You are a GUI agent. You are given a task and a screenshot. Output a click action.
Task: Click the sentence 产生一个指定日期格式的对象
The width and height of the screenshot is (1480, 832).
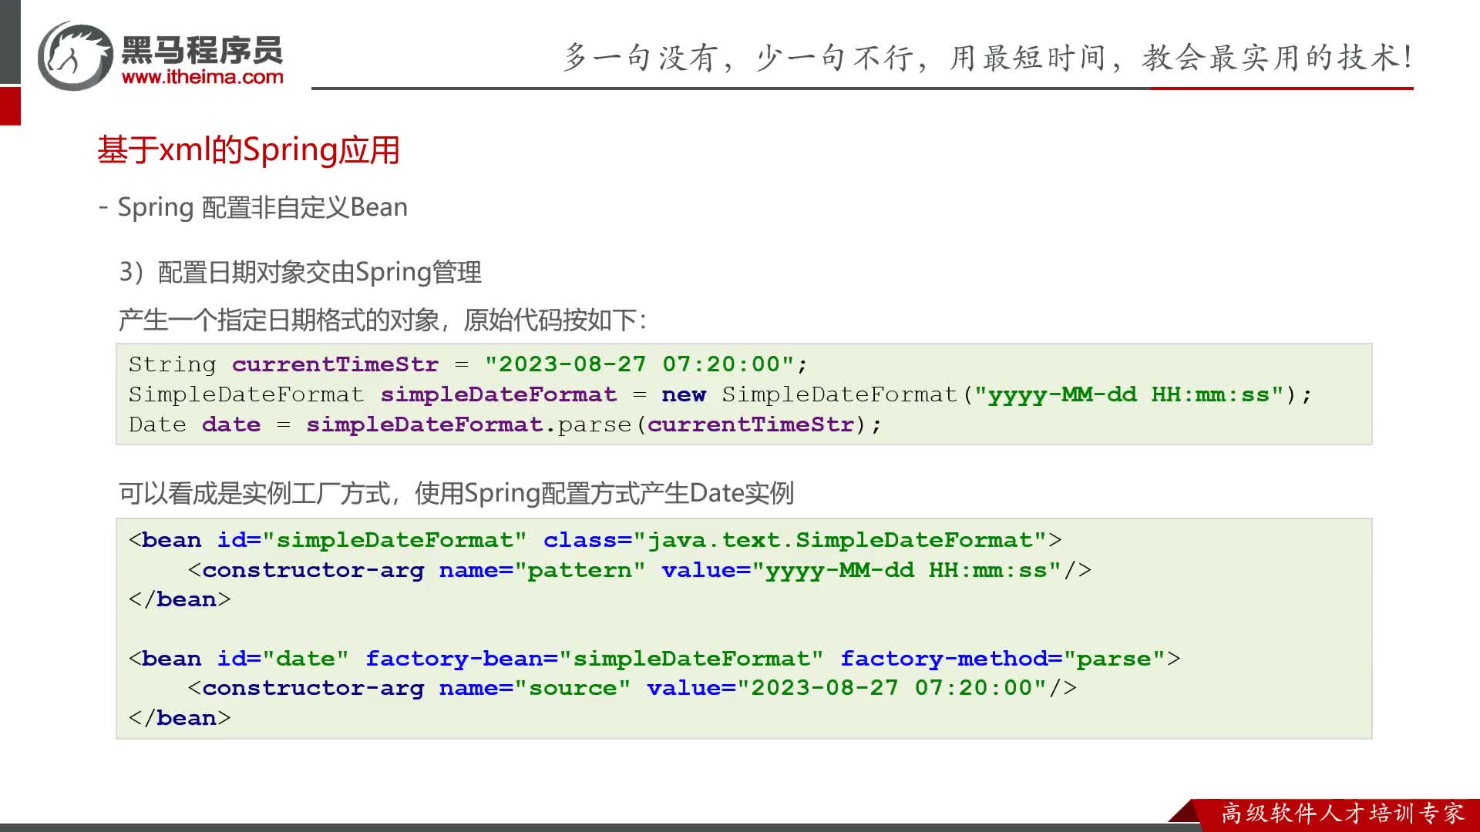pos(279,320)
